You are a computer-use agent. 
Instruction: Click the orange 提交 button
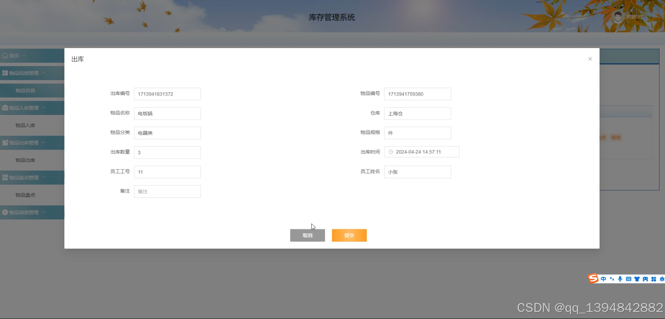click(349, 235)
